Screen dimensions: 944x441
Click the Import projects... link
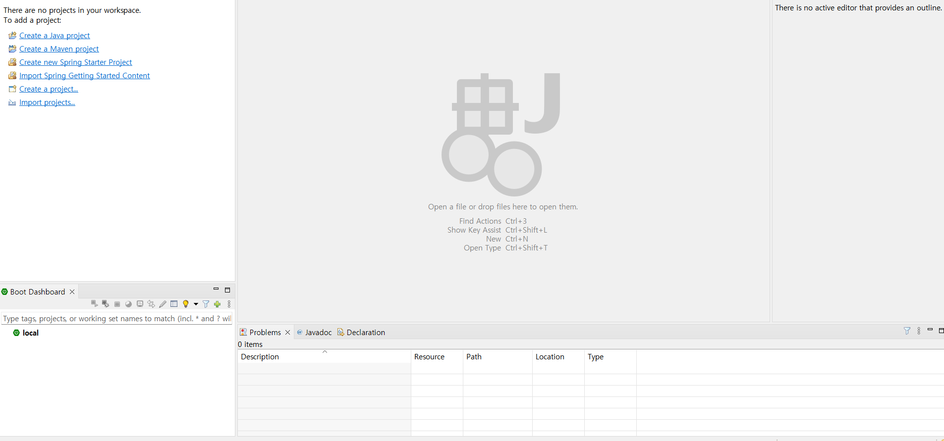[x=47, y=102]
